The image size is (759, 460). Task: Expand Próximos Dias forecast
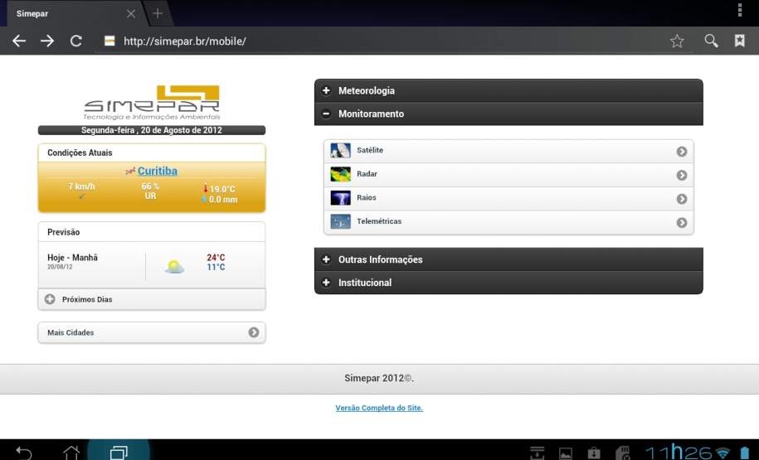151,299
